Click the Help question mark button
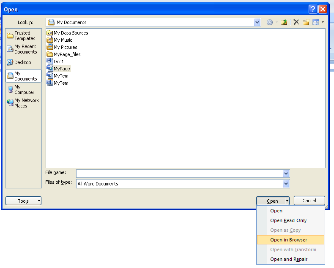Viewport: 334px width, 268px height. tap(313, 9)
